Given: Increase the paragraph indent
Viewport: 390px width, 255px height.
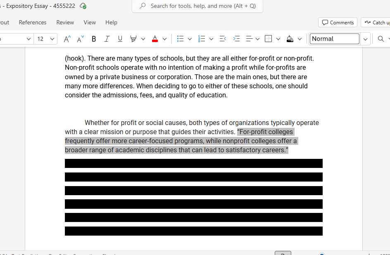Looking at the screenshot, I should [236, 39].
